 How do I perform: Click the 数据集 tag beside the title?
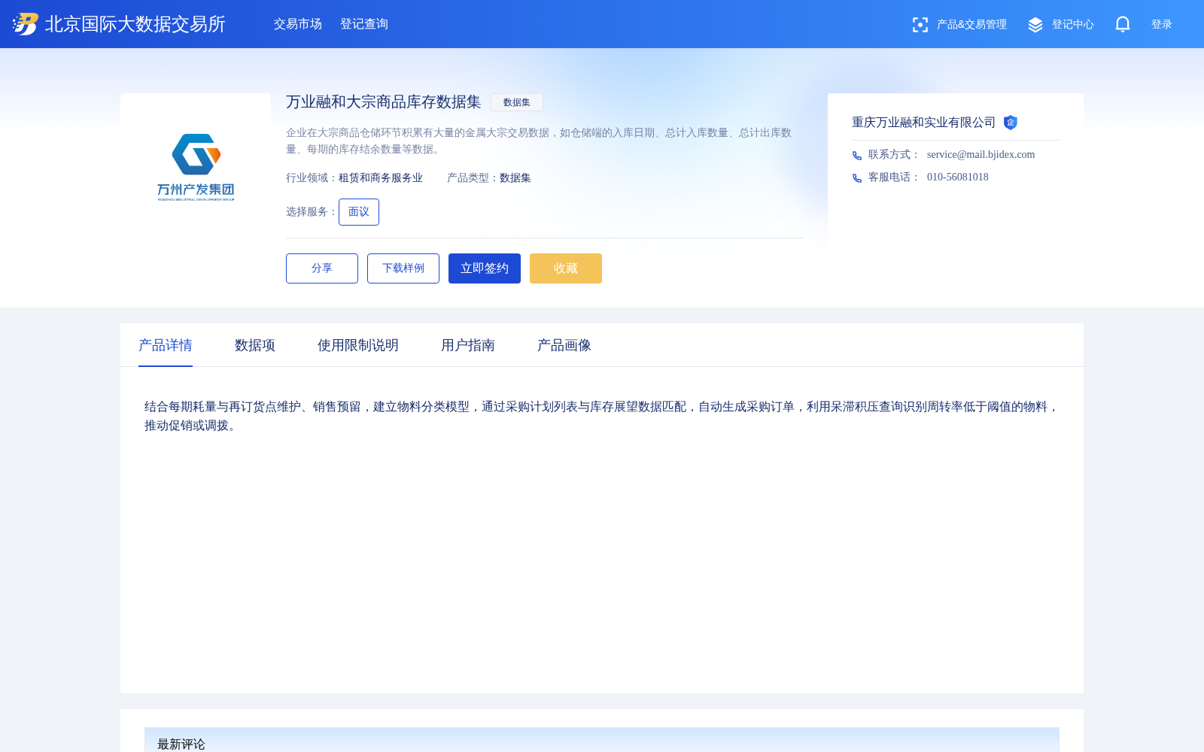[517, 102]
